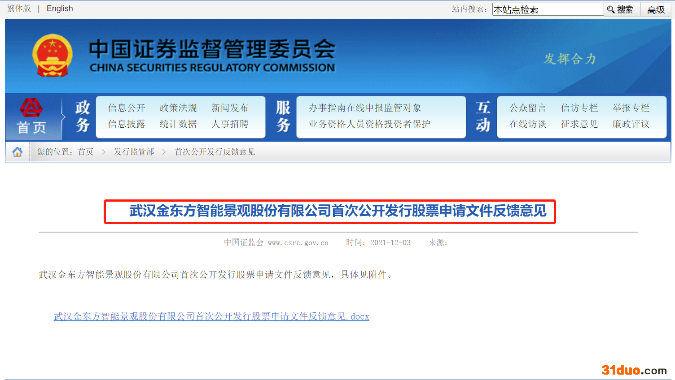Click the home icon in breadcrumb bar
The height and width of the screenshot is (380, 675).
(18, 152)
